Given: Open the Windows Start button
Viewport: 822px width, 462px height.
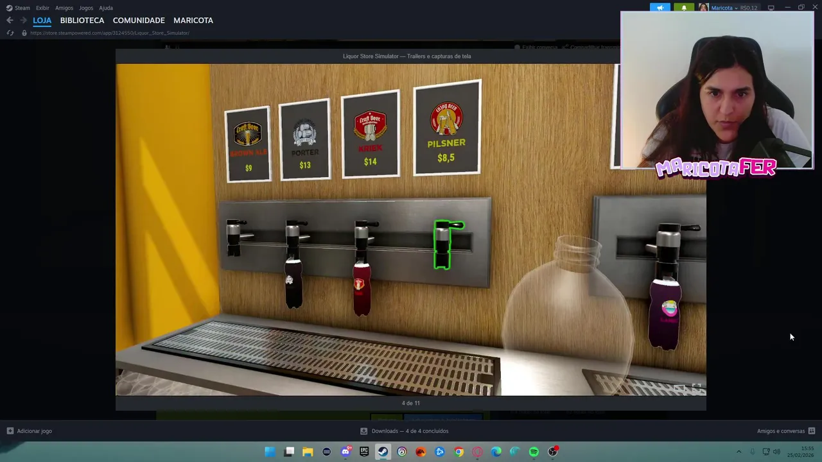Looking at the screenshot, I should (270, 452).
